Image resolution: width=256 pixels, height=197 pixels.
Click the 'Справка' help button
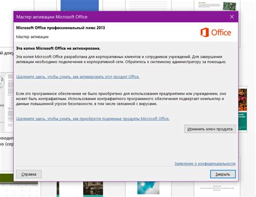point(29,174)
